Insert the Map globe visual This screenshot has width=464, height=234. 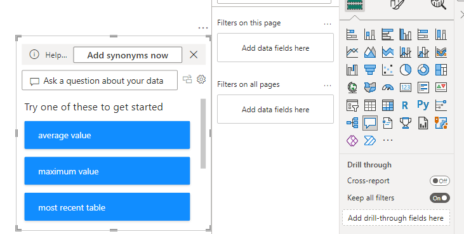pos(352,88)
